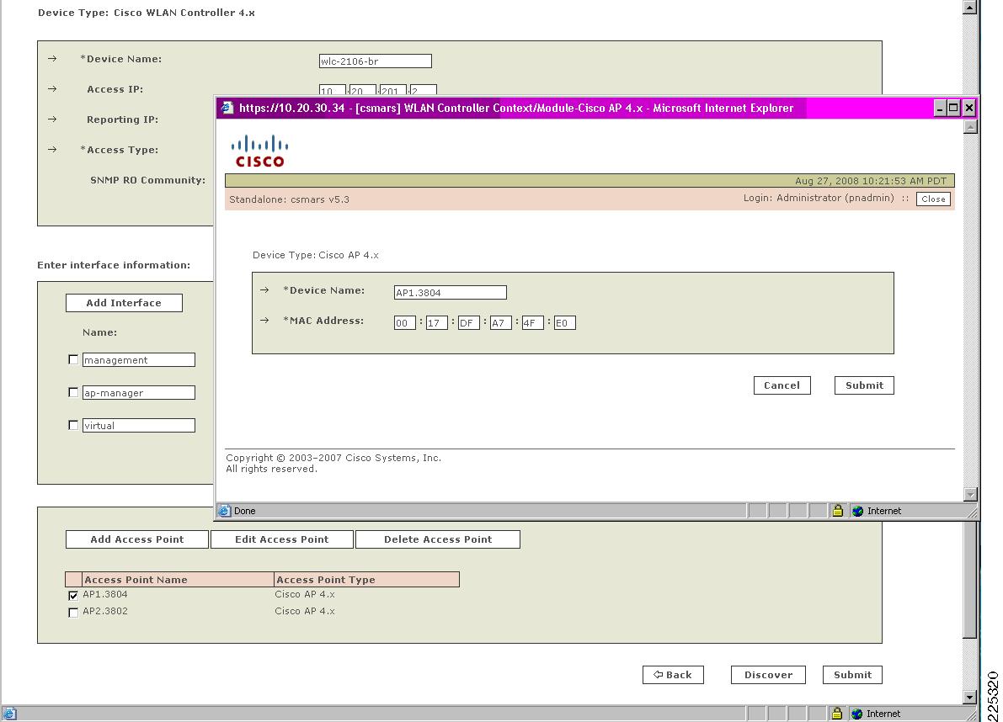Tick the virtual interface checkbox
This screenshot has height=722, width=1003.
tap(73, 425)
